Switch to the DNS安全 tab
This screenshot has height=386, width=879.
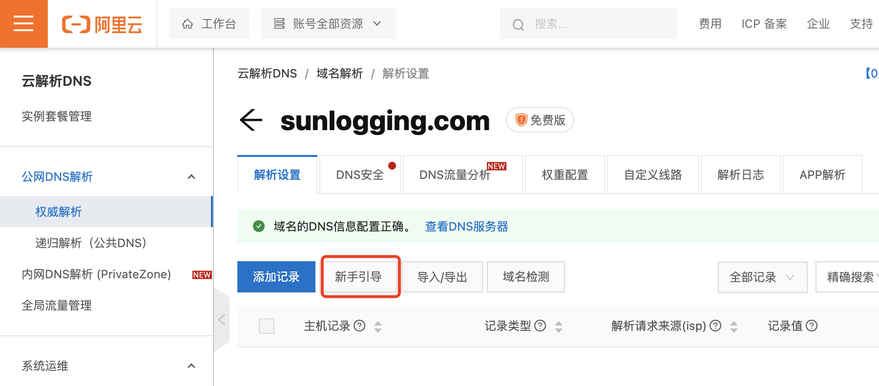coord(360,174)
